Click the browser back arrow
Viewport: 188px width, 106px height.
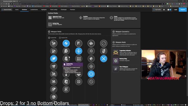point(1,4)
